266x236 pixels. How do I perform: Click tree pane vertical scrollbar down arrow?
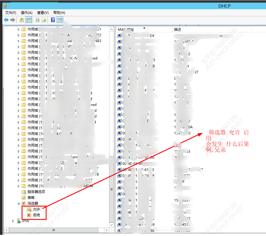[111, 225]
